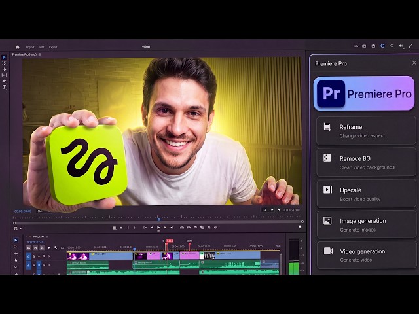The image size is (419, 314).
Task: Open the Upscale option card
Action: pyautogui.click(x=366, y=194)
